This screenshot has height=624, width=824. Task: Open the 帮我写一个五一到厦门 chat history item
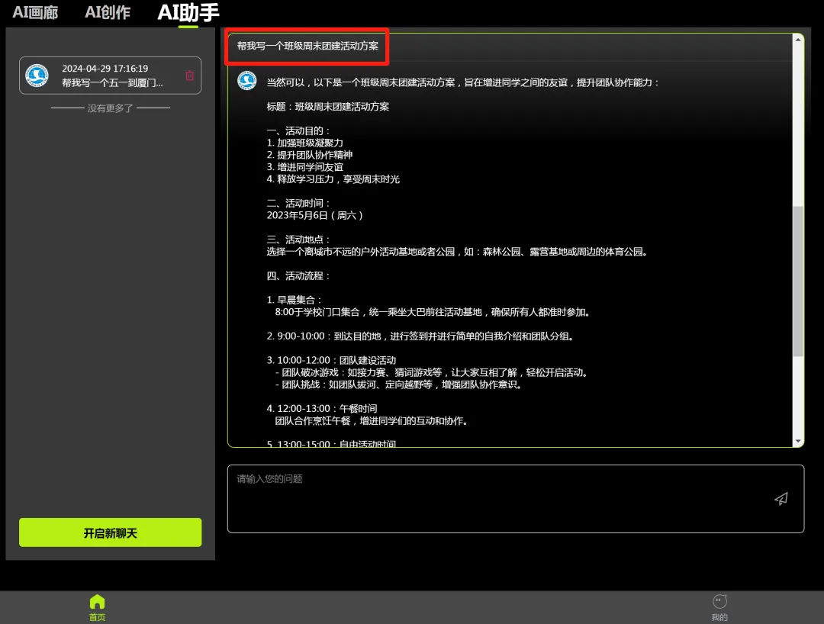[112, 82]
